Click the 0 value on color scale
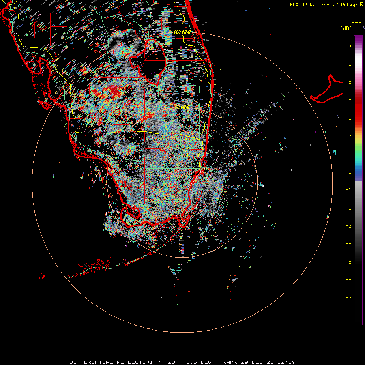The height and width of the screenshot is (365, 365). pos(350,172)
